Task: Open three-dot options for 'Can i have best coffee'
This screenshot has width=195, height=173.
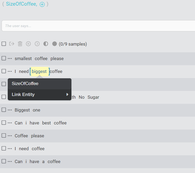Action: tap(10, 123)
